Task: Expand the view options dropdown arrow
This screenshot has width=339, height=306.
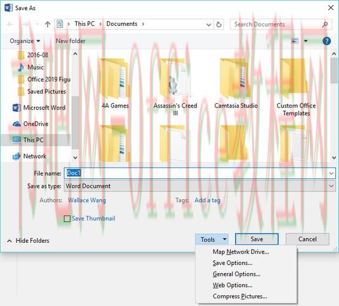Action: click(x=305, y=40)
